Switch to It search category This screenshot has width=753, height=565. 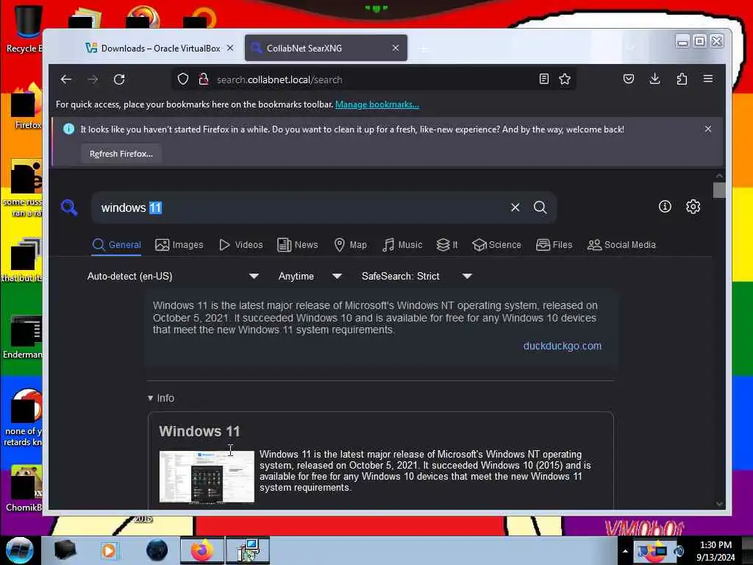(x=447, y=244)
